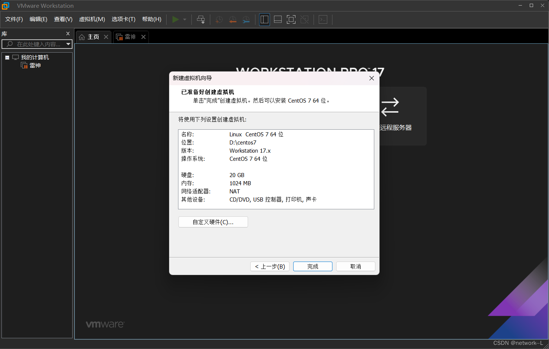Close the 主页 tab

[106, 37]
